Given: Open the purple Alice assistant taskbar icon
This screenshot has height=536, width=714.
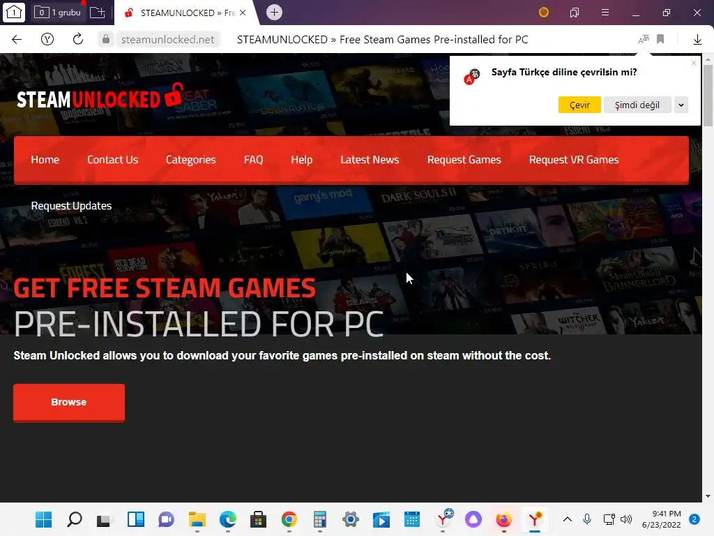Looking at the screenshot, I should (x=473, y=519).
